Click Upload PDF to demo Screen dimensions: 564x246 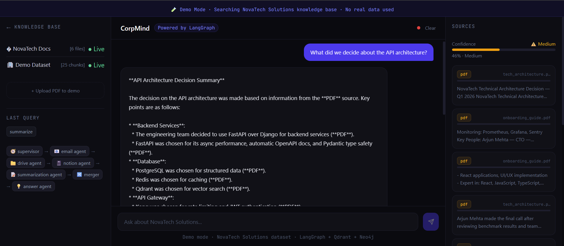(x=55, y=91)
